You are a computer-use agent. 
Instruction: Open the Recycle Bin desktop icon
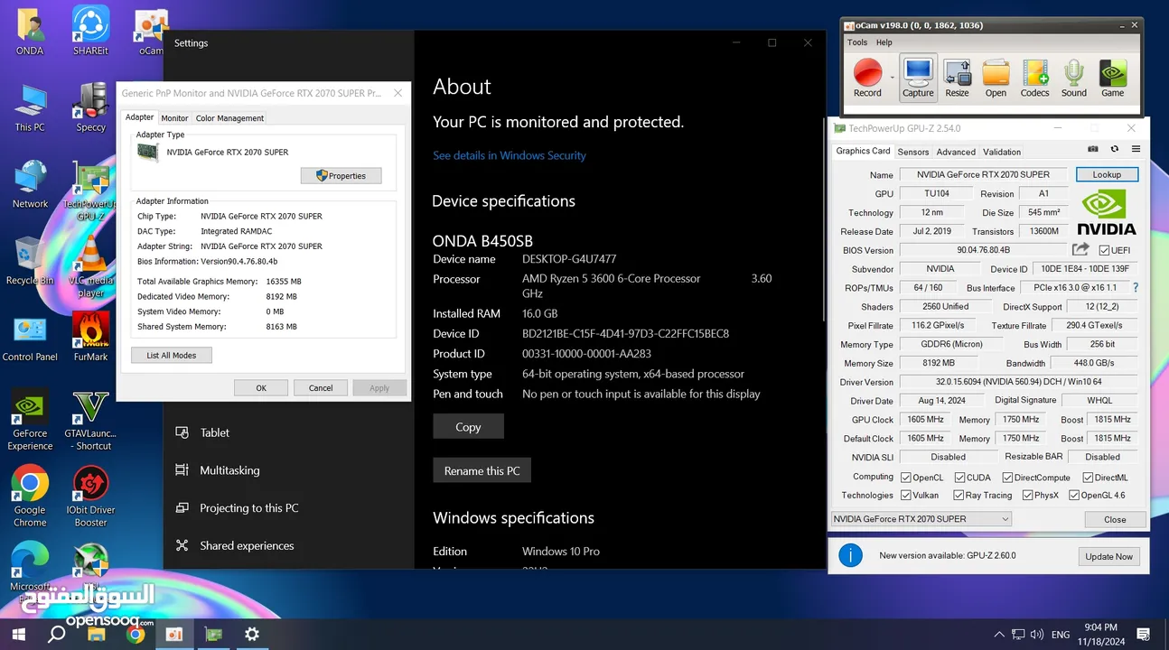pos(30,262)
